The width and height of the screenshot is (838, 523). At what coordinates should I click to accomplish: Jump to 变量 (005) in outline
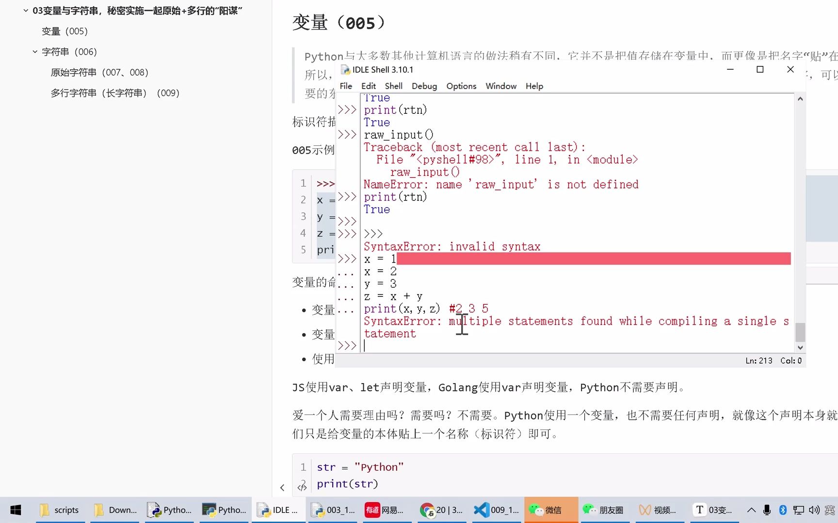tap(65, 31)
